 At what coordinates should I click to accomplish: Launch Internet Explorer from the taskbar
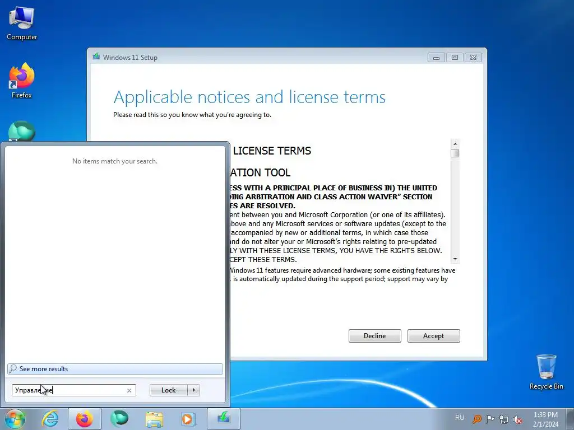pos(50,419)
